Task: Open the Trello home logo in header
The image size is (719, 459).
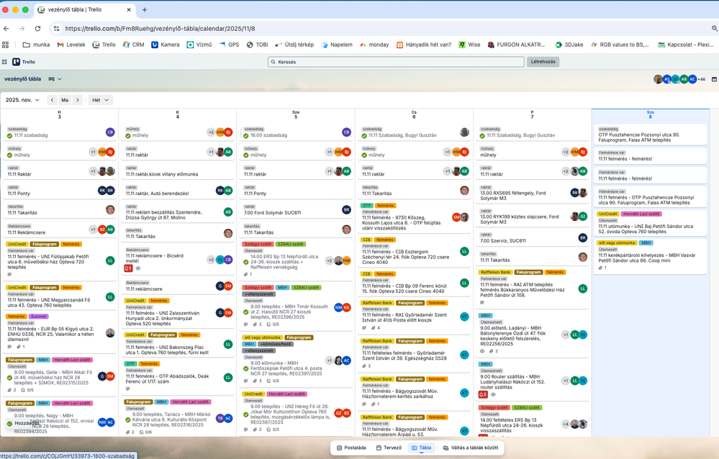Action: click(23, 61)
